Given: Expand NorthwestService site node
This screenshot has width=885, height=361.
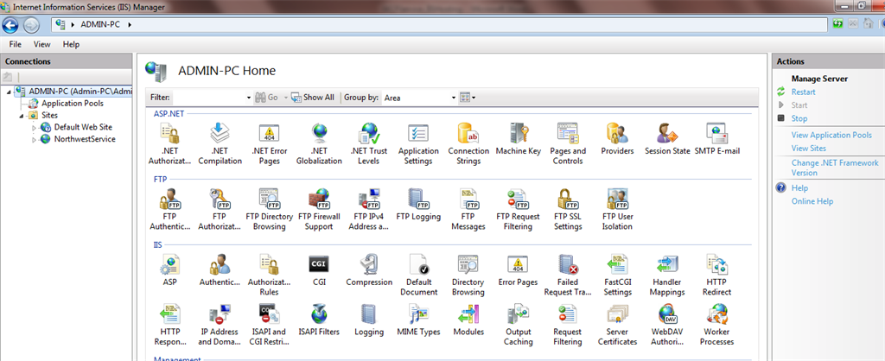Looking at the screenshot, I should click(34, 139).
